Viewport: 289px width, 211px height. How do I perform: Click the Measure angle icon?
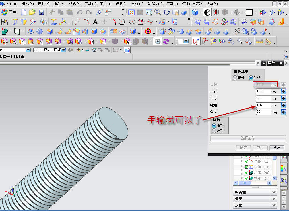[x=268, y=41]
